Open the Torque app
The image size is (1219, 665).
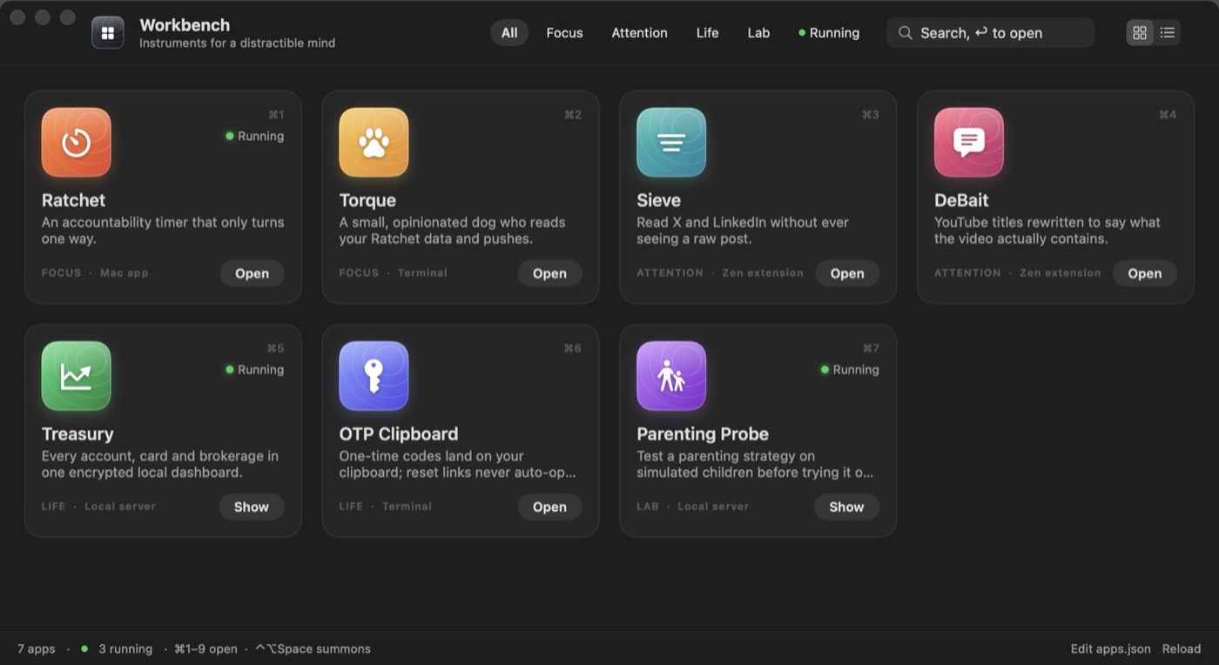[549, 273]
